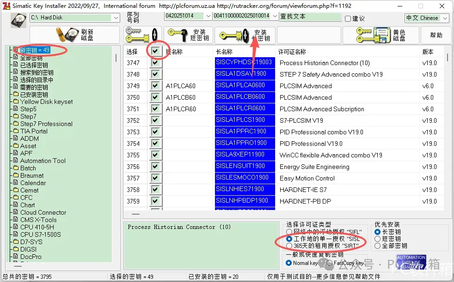Image resolution: width=454 pixels, height=282 pixels.
Task: Sort by license name column header (许可证名称)
Action: pyautogui.click(x=292, y=52)
